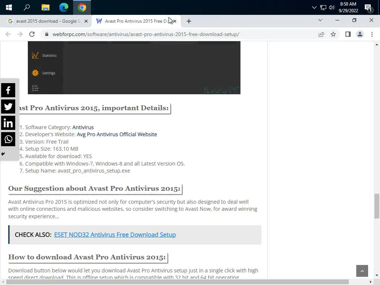
Task: Open Chrome tab search dropdown
Action: [320, 20]
